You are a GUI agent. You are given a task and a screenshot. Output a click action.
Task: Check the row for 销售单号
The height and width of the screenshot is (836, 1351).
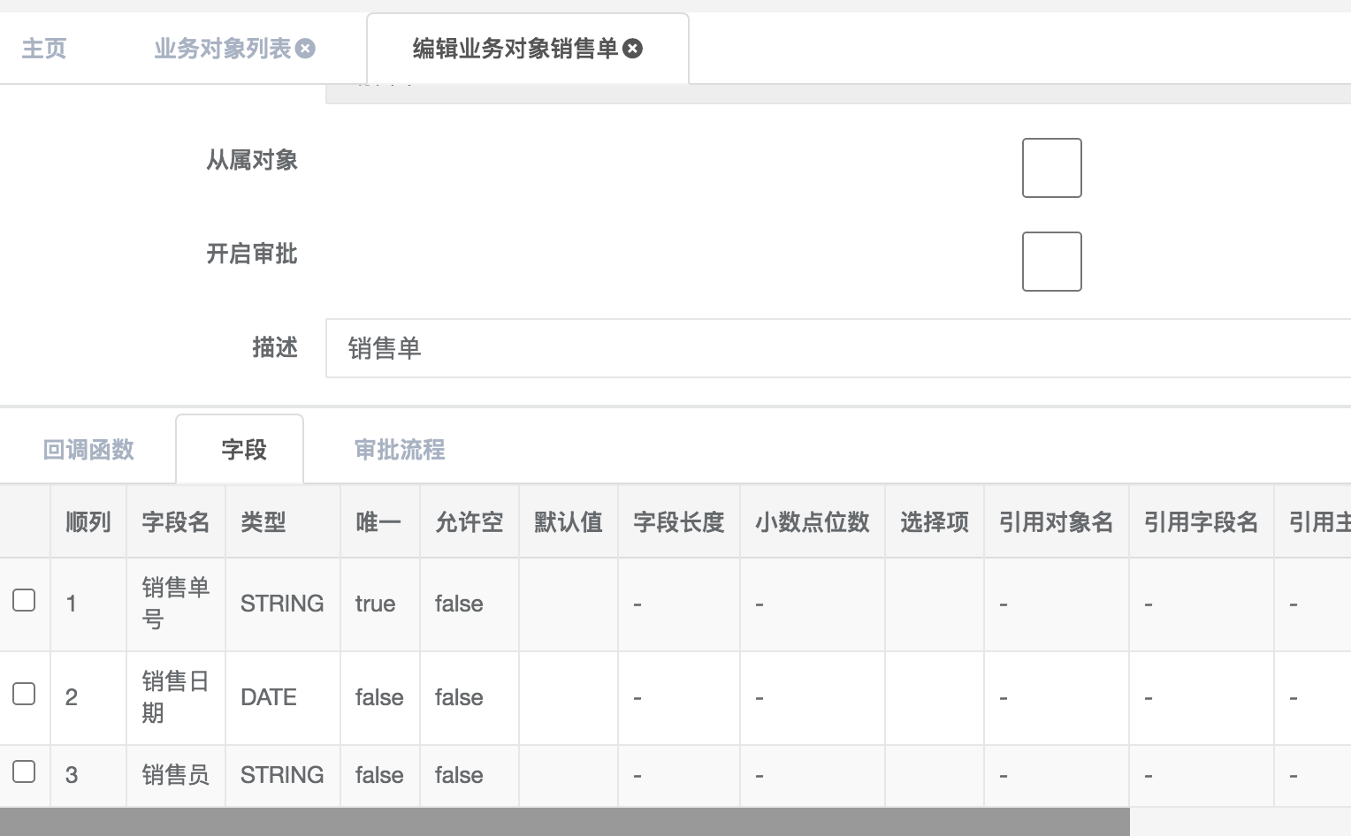click(24, 600)
